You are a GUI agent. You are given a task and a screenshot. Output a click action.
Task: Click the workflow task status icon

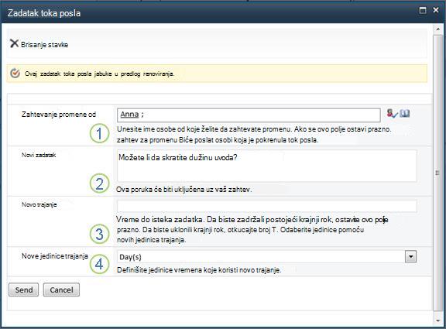pos(15,74)
